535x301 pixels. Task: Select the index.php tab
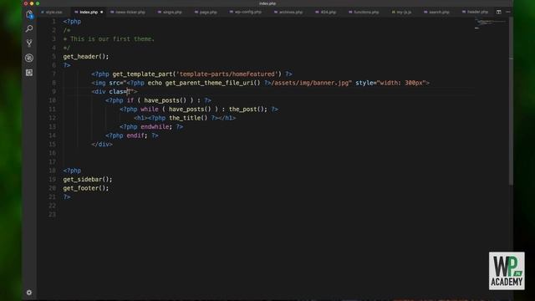point(89,12)
